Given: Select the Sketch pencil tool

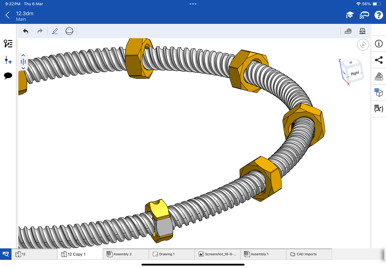Looking at the screenshot, I should (x=55, y=31).
